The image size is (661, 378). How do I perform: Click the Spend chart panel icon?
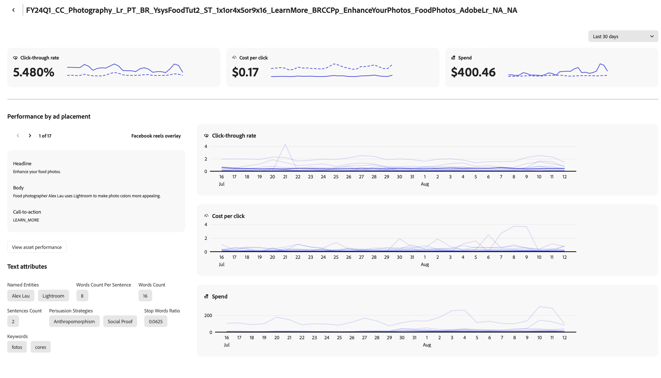tap(206, 296)
